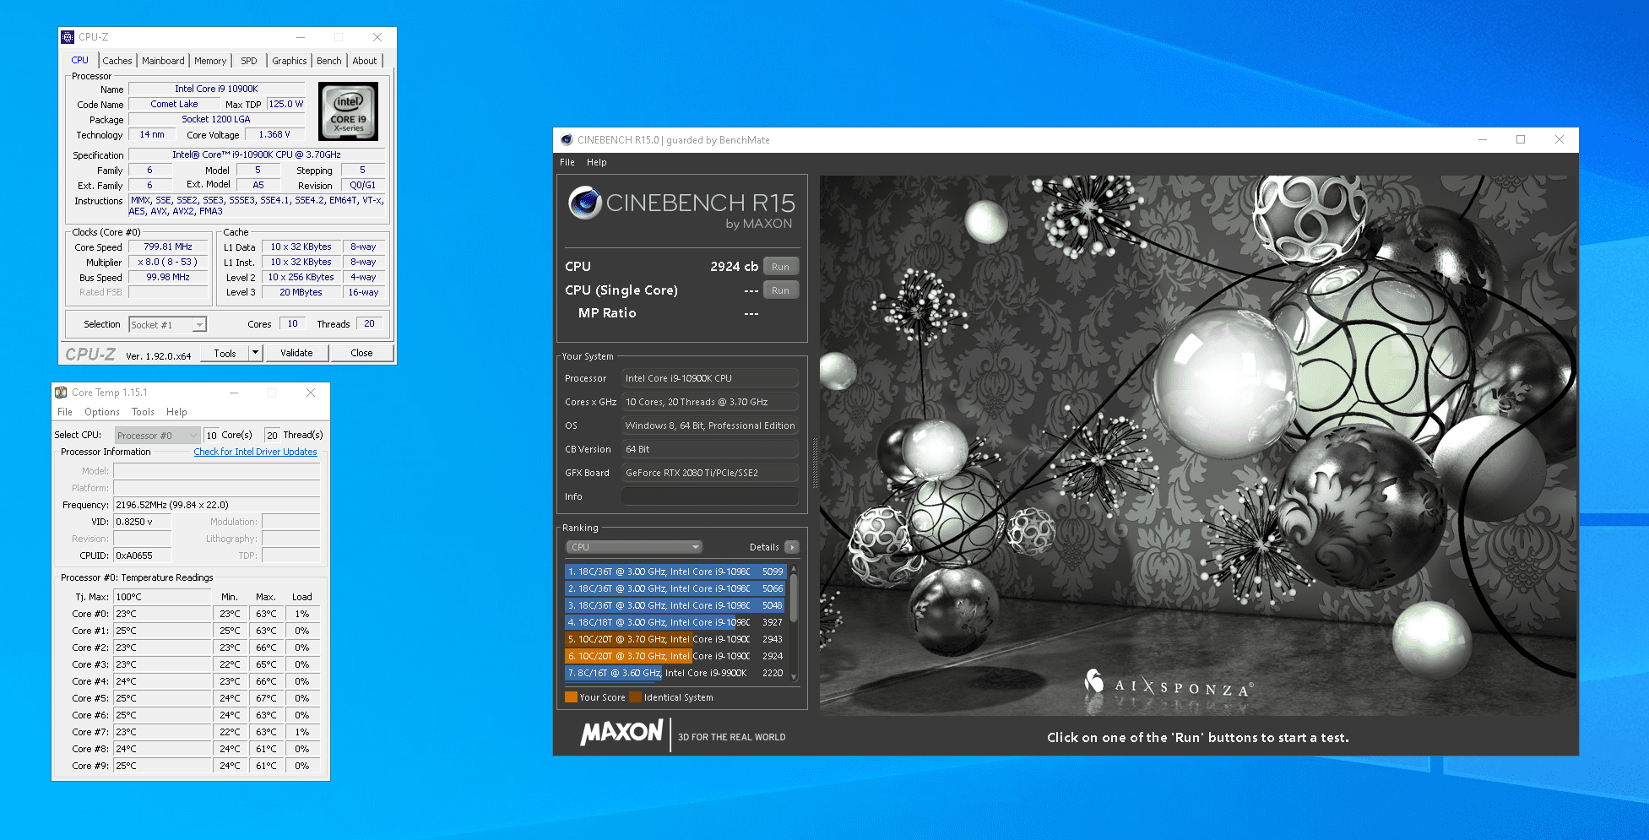Open the Options menu in Core Temp
The height and width of the screenshot is (840, 1649).
pos(102,412)
